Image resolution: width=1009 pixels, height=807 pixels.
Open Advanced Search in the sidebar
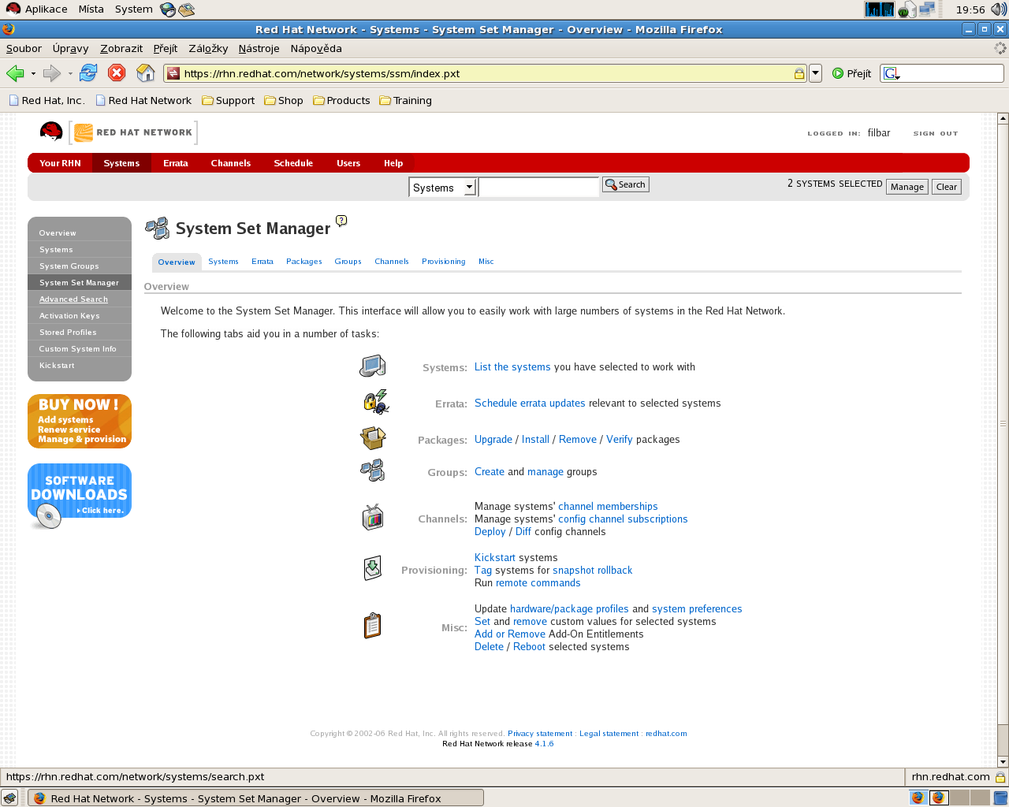73,299
